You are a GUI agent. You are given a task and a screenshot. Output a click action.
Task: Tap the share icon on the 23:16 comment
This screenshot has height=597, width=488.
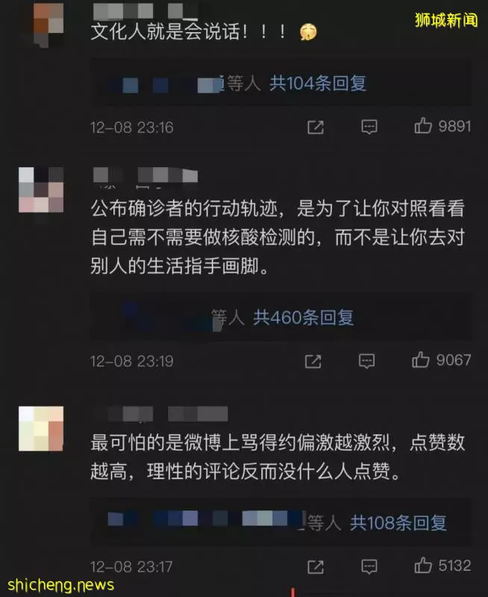316,127
